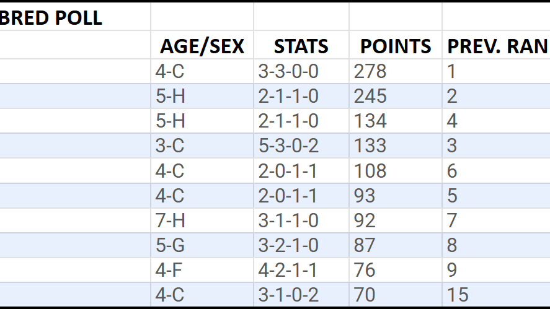Click the previous rank cell showing 15
The width and height of the screenshot is (550, 309).
[x=496, y=295]
